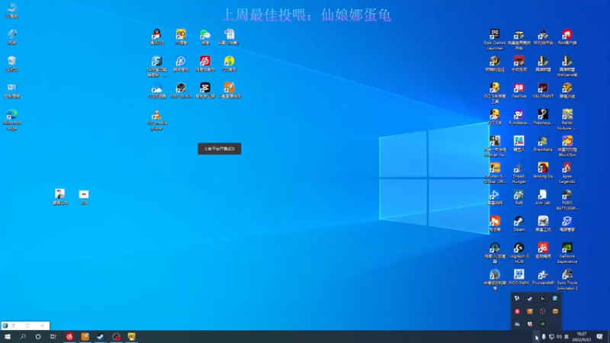Open OBS Studio desktop shortcut
Viewport: 610px width, 343px height.
tap(181, 90)
